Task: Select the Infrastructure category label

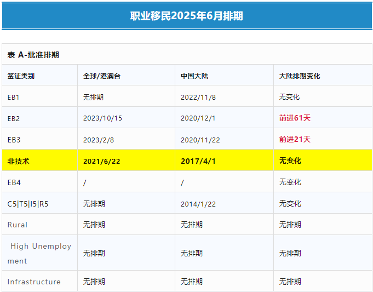Action: click(x=34, y=282)
